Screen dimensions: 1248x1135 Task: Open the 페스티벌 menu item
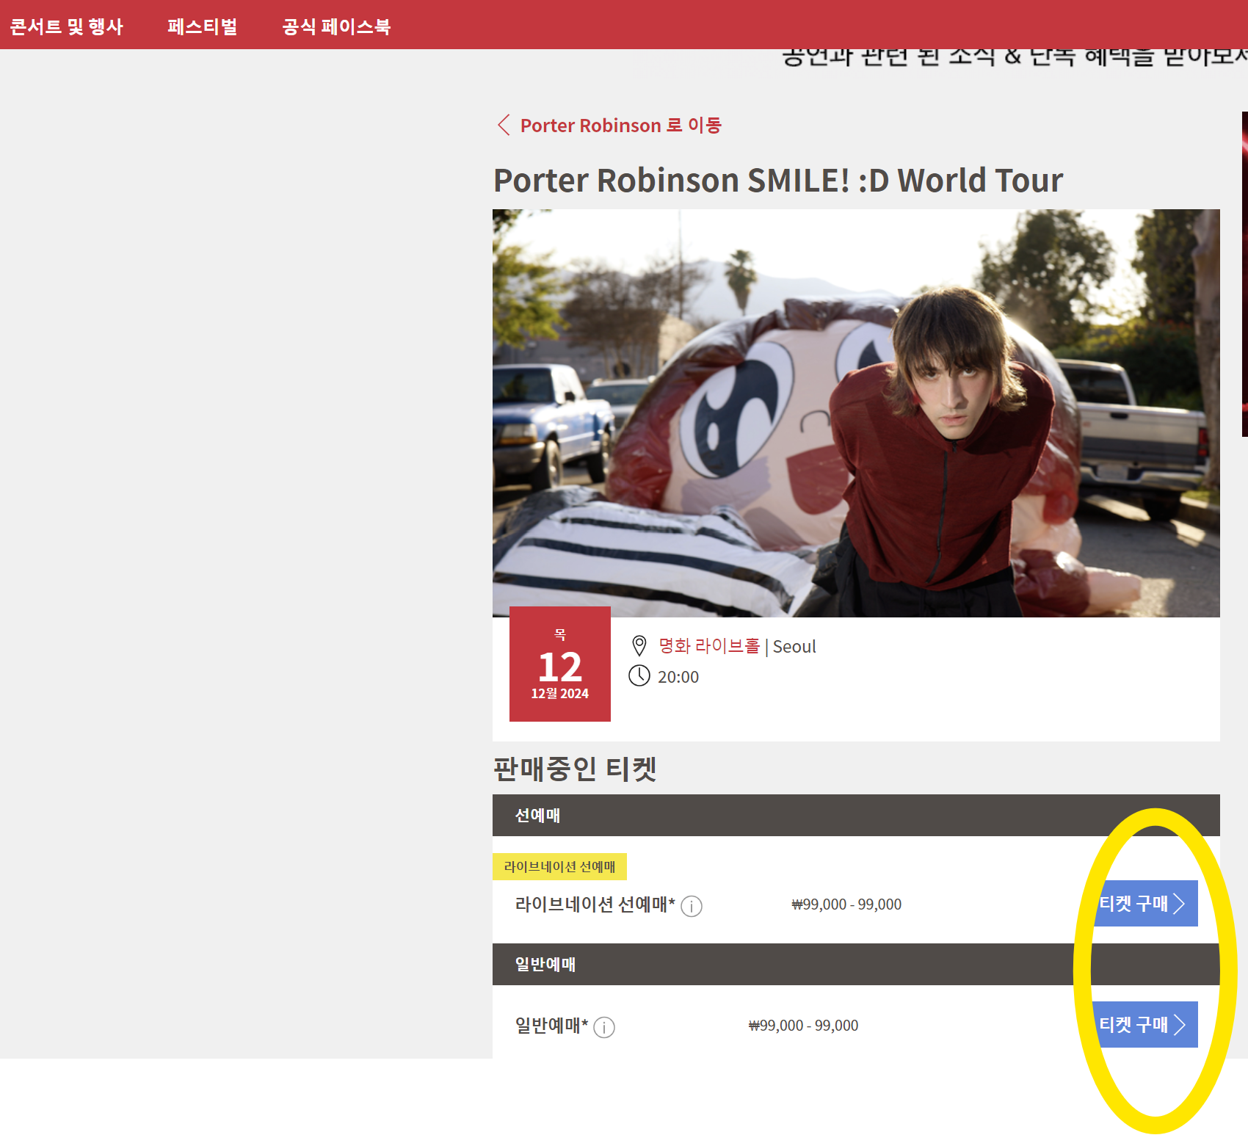[x=202, y=26]
